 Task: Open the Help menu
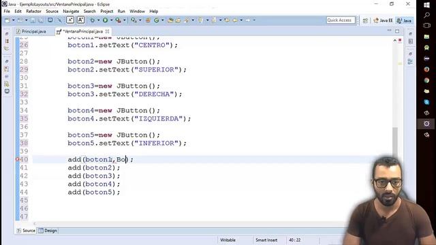154,11
